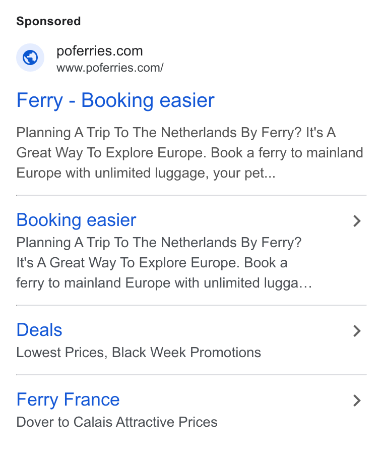The width and height of the screenshot is (383, 456).
Task: Open the chevron beside Deals
Action: [x=357, y=331]
